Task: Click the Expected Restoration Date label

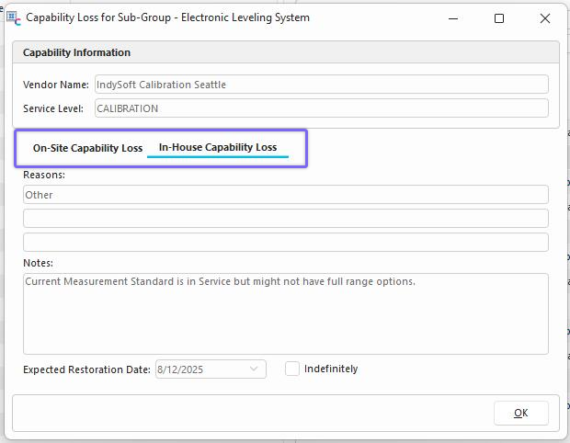Action: [x=86, y=369]
